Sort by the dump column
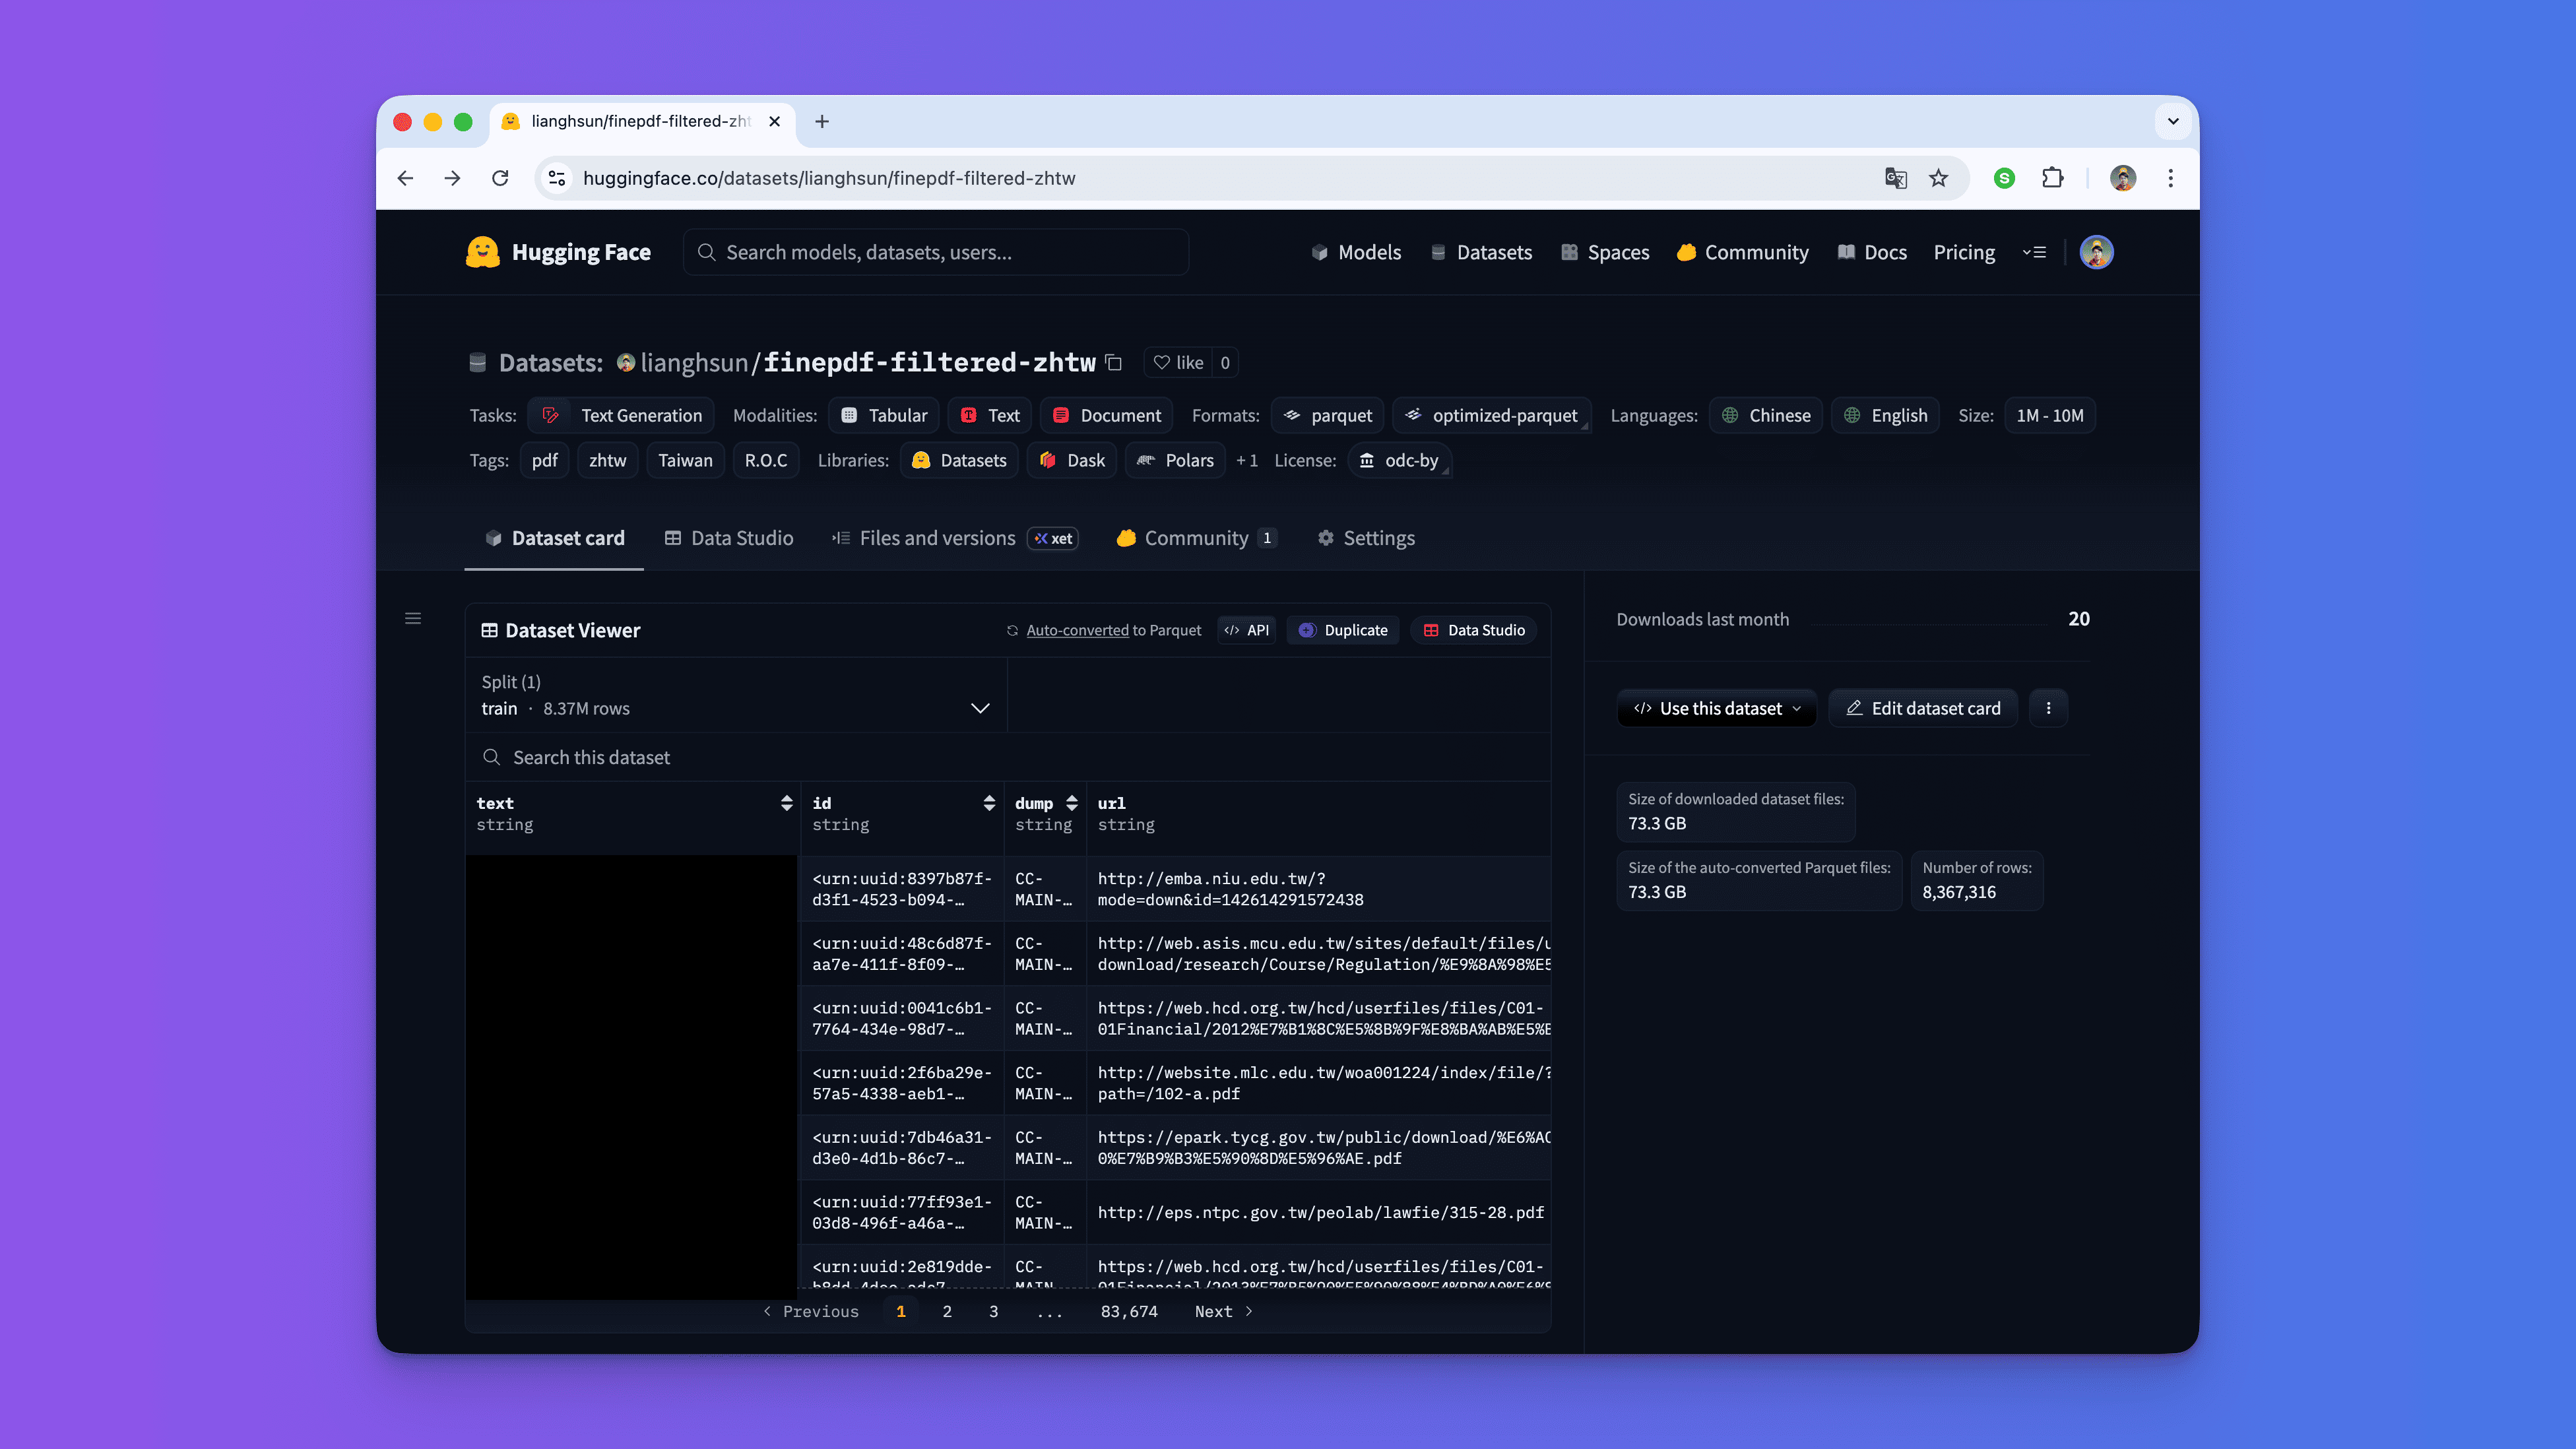Screen dimensions: 2576x1449 [1072, 803]
